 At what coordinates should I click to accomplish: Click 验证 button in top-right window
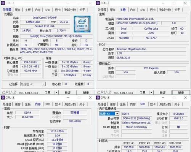pos(163,93)
